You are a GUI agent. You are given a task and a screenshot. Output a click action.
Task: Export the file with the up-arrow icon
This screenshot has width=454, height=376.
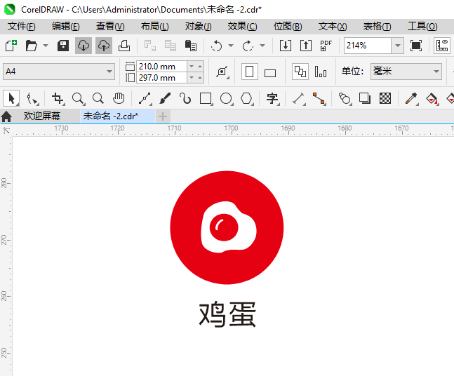(x=306, y=46)
